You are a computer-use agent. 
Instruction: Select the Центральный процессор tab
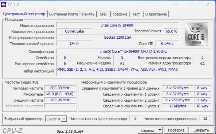click(x=24, y=14)
